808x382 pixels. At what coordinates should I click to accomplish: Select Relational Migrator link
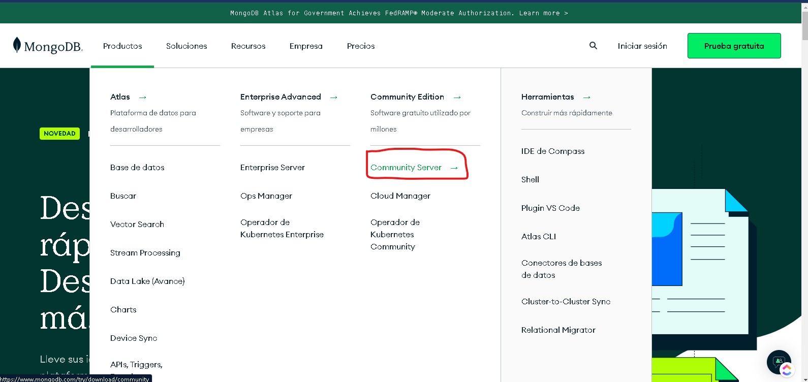(x=558, y=330)
